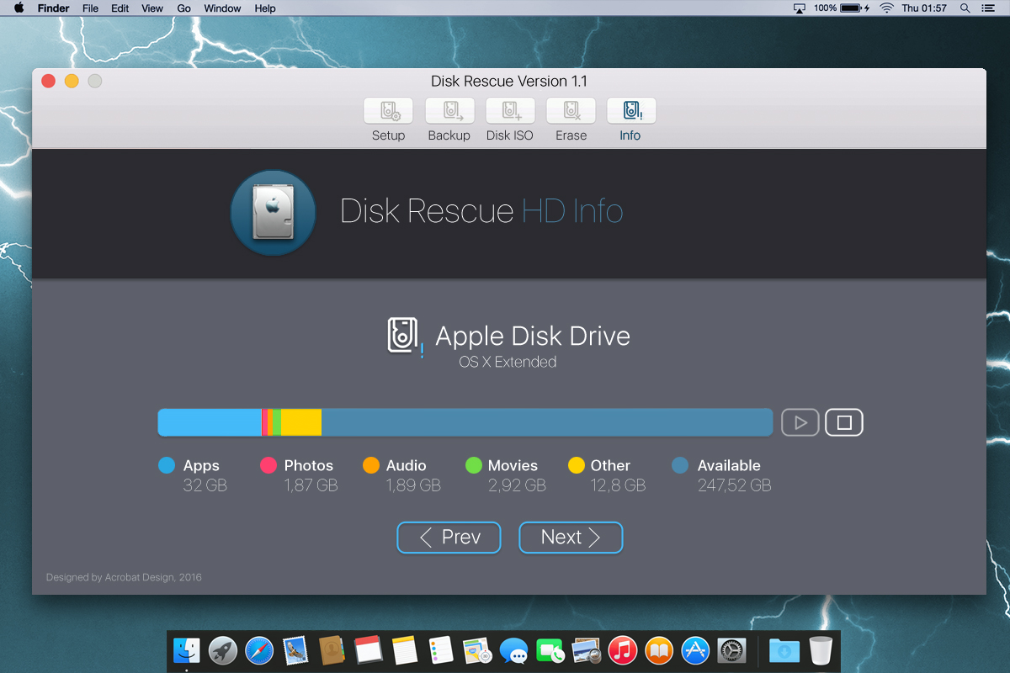Open Safari compass from the Dock

coord(259,650)
